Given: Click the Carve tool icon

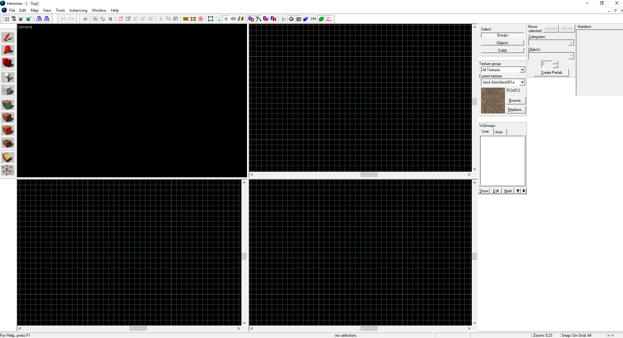Looking at the screenshot, I should pos(85,19).
